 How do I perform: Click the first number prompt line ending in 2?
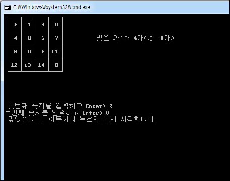(x=60, y=106)
